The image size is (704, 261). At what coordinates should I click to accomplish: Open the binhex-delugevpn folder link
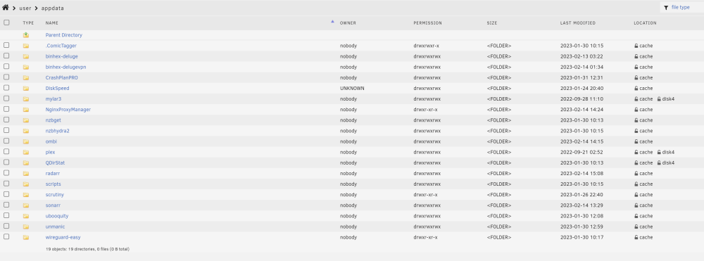[x=65, y=68]
